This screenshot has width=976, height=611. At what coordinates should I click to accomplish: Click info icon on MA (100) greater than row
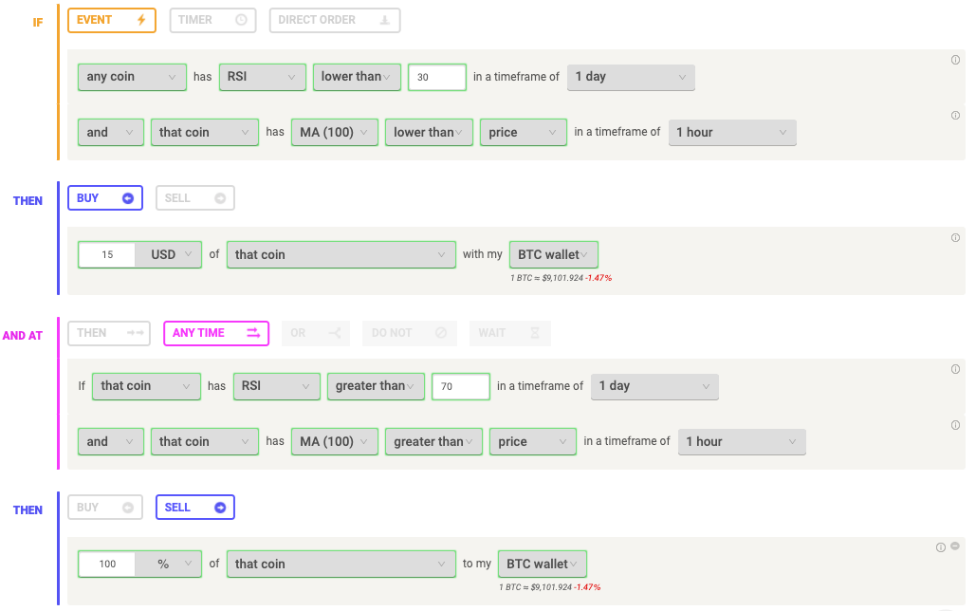[955, 425]
